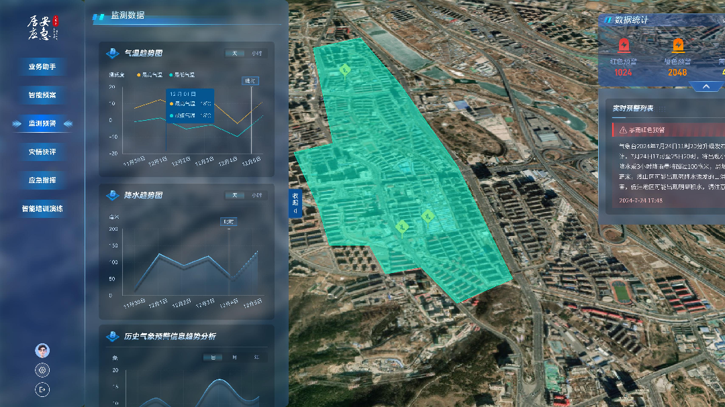Click the precipitation trend chart icon
Viewport: 725px width, 407px height.
(113, 195)
